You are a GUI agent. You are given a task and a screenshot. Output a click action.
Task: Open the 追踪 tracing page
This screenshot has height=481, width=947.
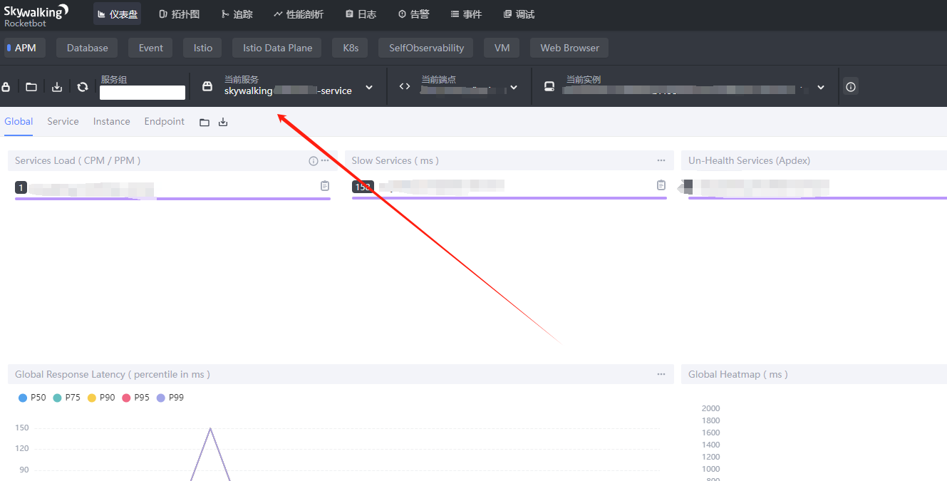[237, 14]
